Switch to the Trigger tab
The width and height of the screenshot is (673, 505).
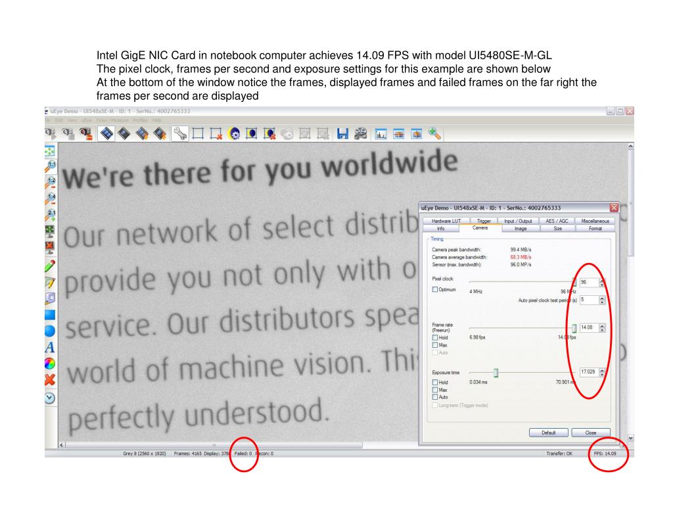tap(484, 221)
